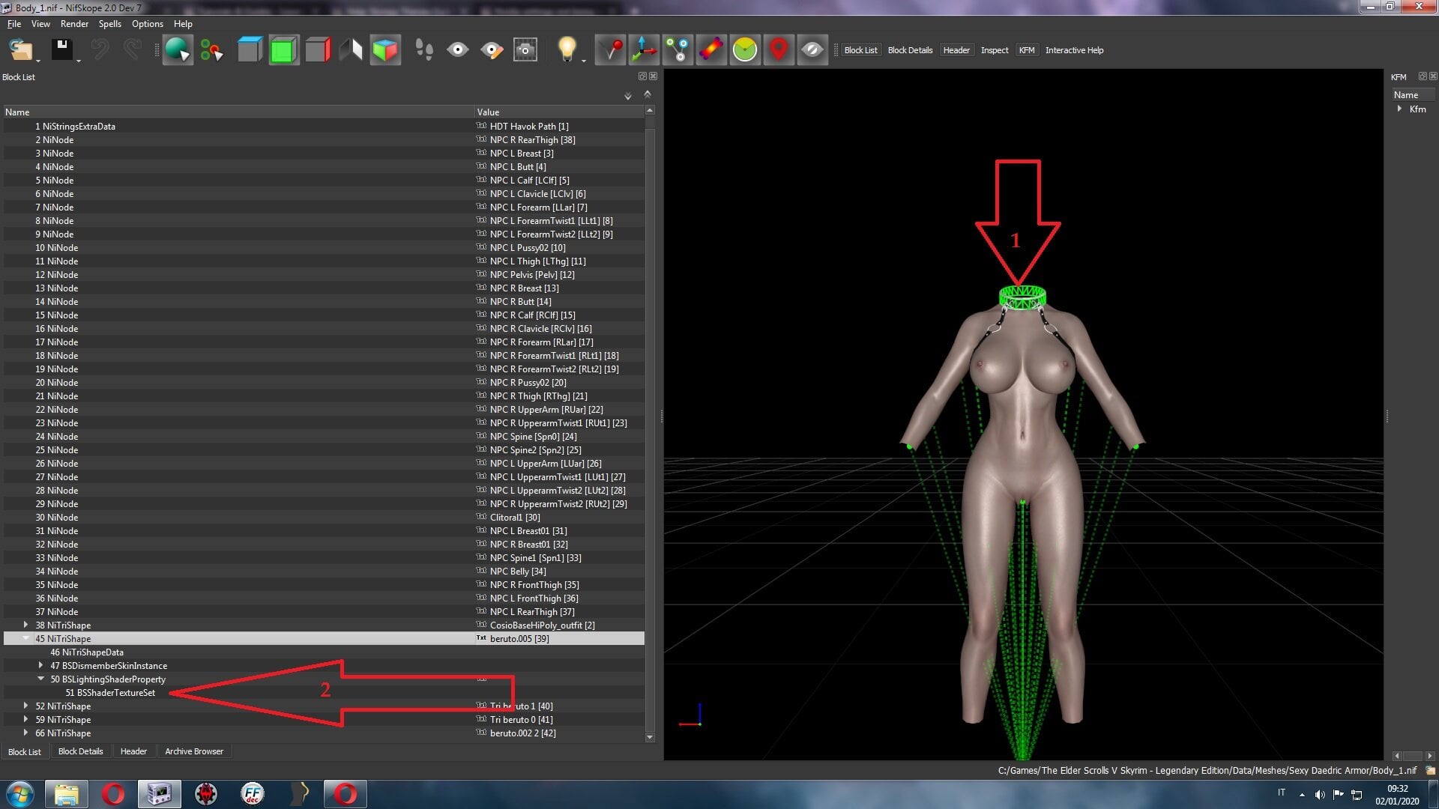Toggle the red pin marker icon
Image resolution: width=1439 pixels, height=809 pixels.
point(611,50)
